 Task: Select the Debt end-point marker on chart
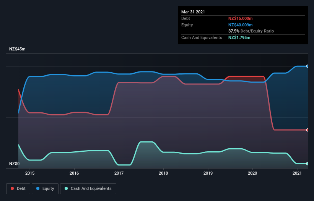[x=307, y=130]
